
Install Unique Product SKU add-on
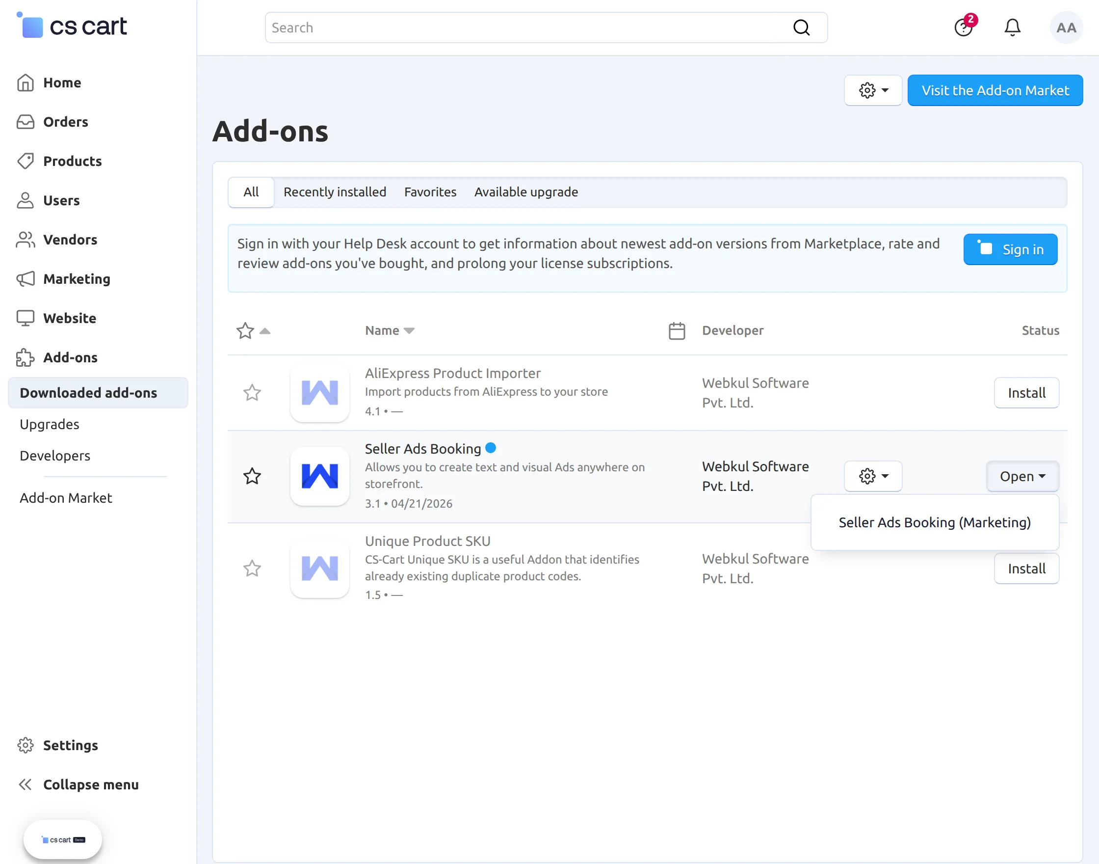click(1026, 568)
